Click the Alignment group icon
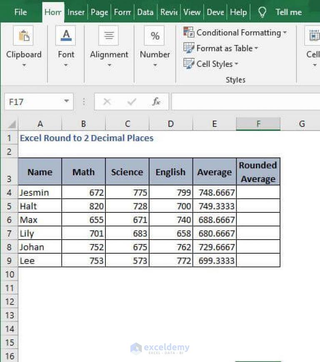The width and height of the screenshot is (320, 362). point(109,35)
